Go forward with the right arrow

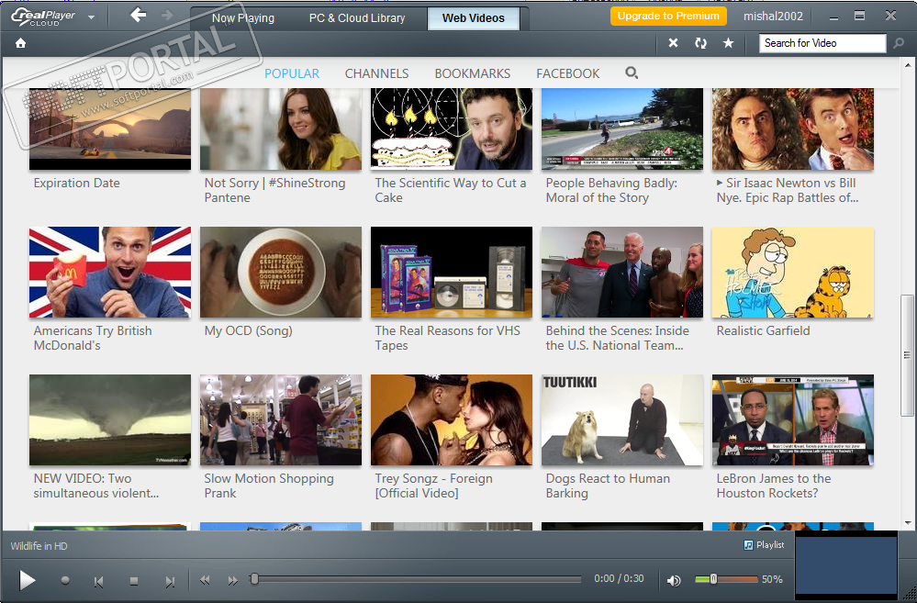(x=168, y=16)
